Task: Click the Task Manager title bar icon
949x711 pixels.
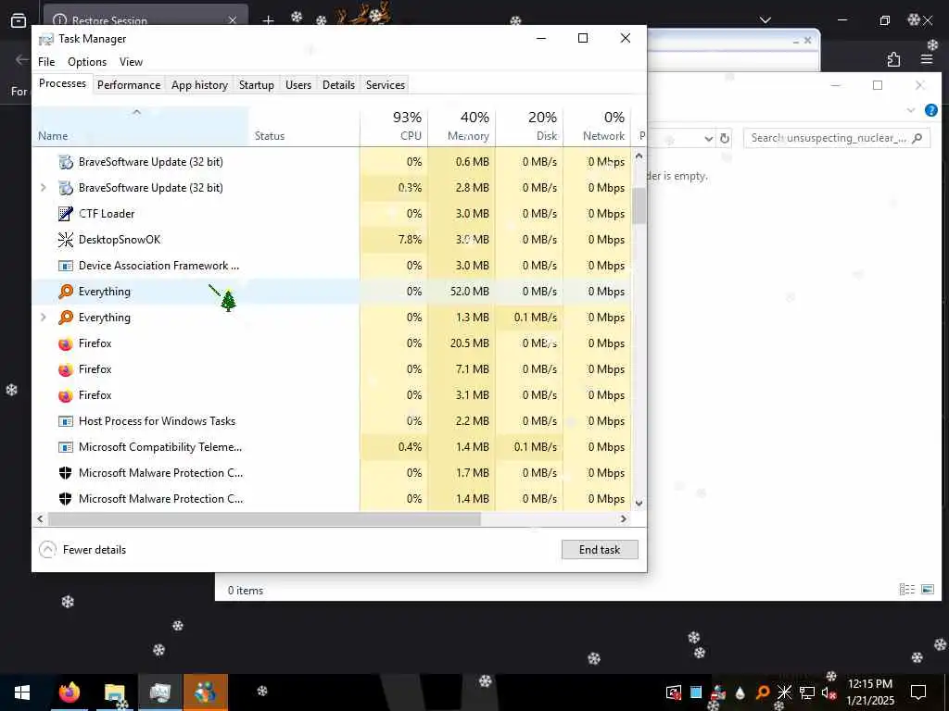Action: (46, 39)
